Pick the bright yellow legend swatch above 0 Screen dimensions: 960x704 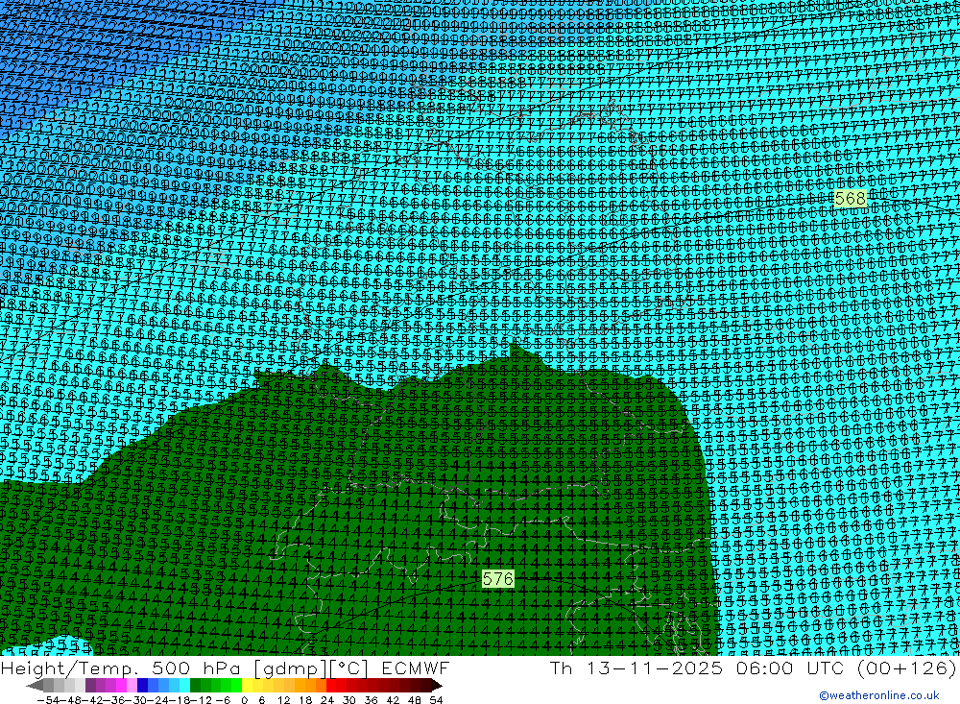pos(248,685)
